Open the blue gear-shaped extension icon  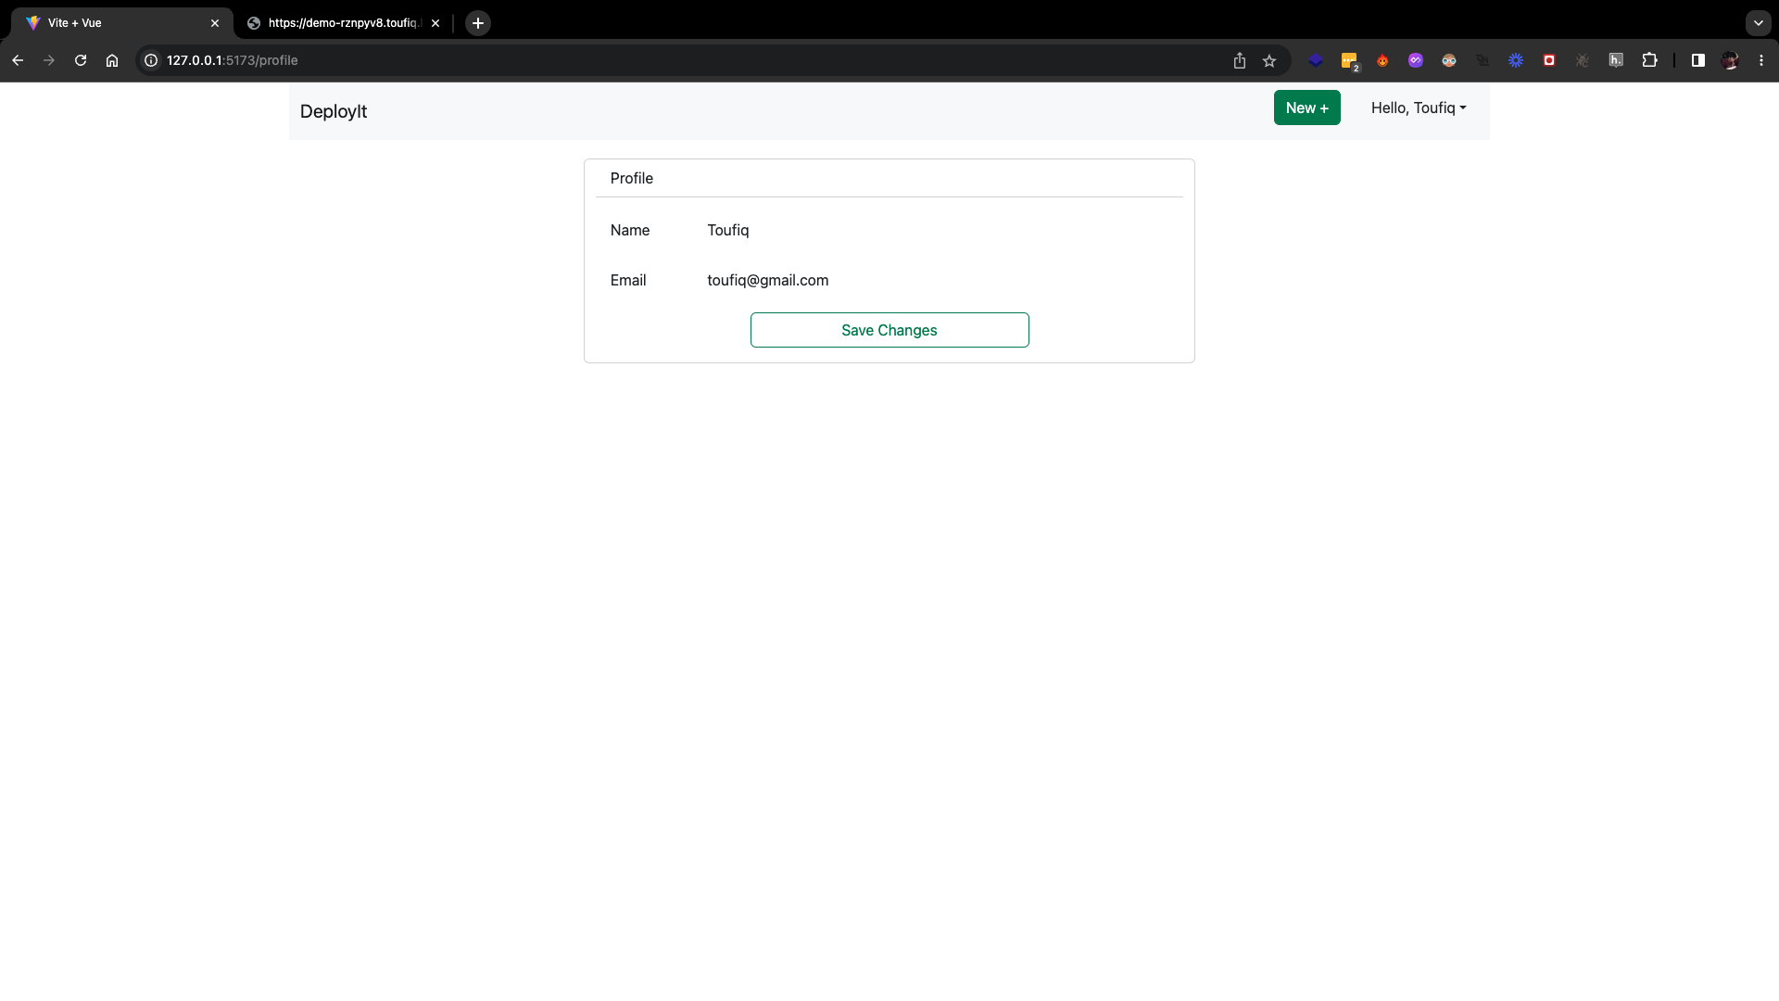point(1516,60)
